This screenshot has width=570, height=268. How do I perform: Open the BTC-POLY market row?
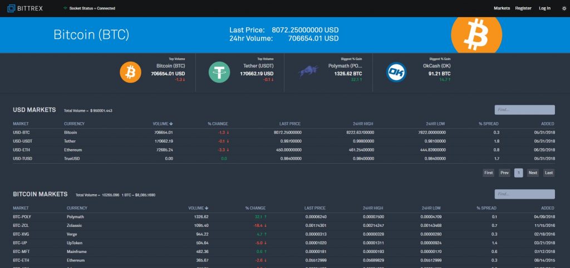(22, 216)
